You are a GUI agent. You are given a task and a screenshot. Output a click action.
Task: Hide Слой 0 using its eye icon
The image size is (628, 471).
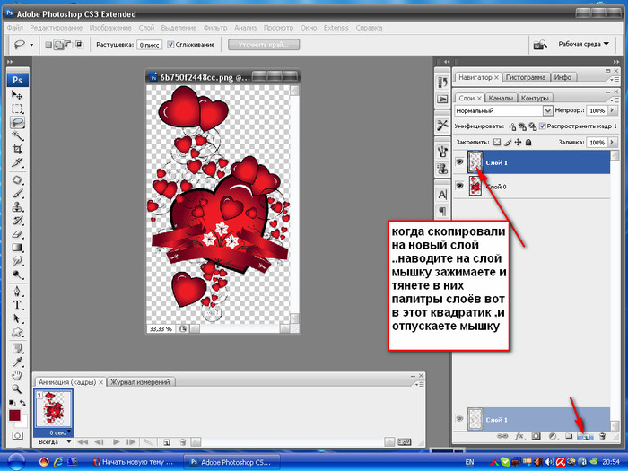[x=460, y=185]
